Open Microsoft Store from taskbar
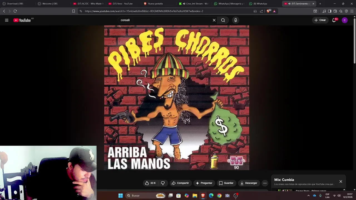 (x=179, y=196)
